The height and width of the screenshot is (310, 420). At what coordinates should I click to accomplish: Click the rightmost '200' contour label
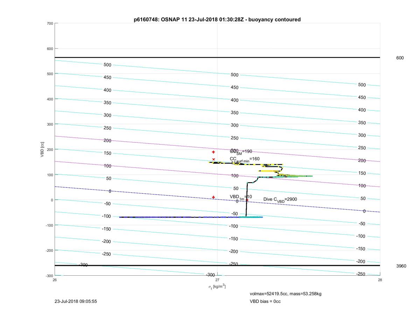tap(362, 161)
